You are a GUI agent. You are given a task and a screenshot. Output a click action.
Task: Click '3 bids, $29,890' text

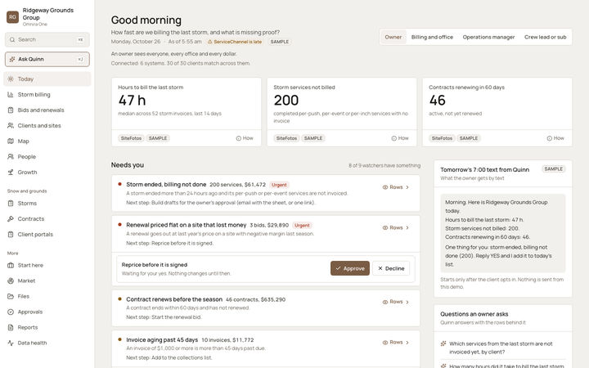(x=269, y=226)
